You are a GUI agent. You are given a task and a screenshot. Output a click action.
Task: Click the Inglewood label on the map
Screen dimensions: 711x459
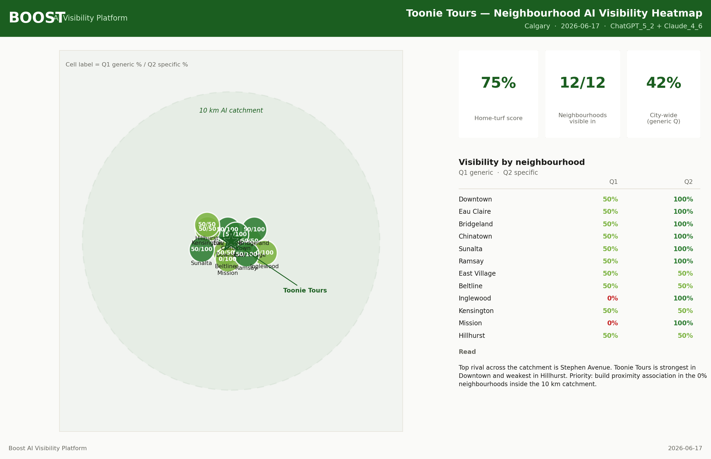[264, 266]
